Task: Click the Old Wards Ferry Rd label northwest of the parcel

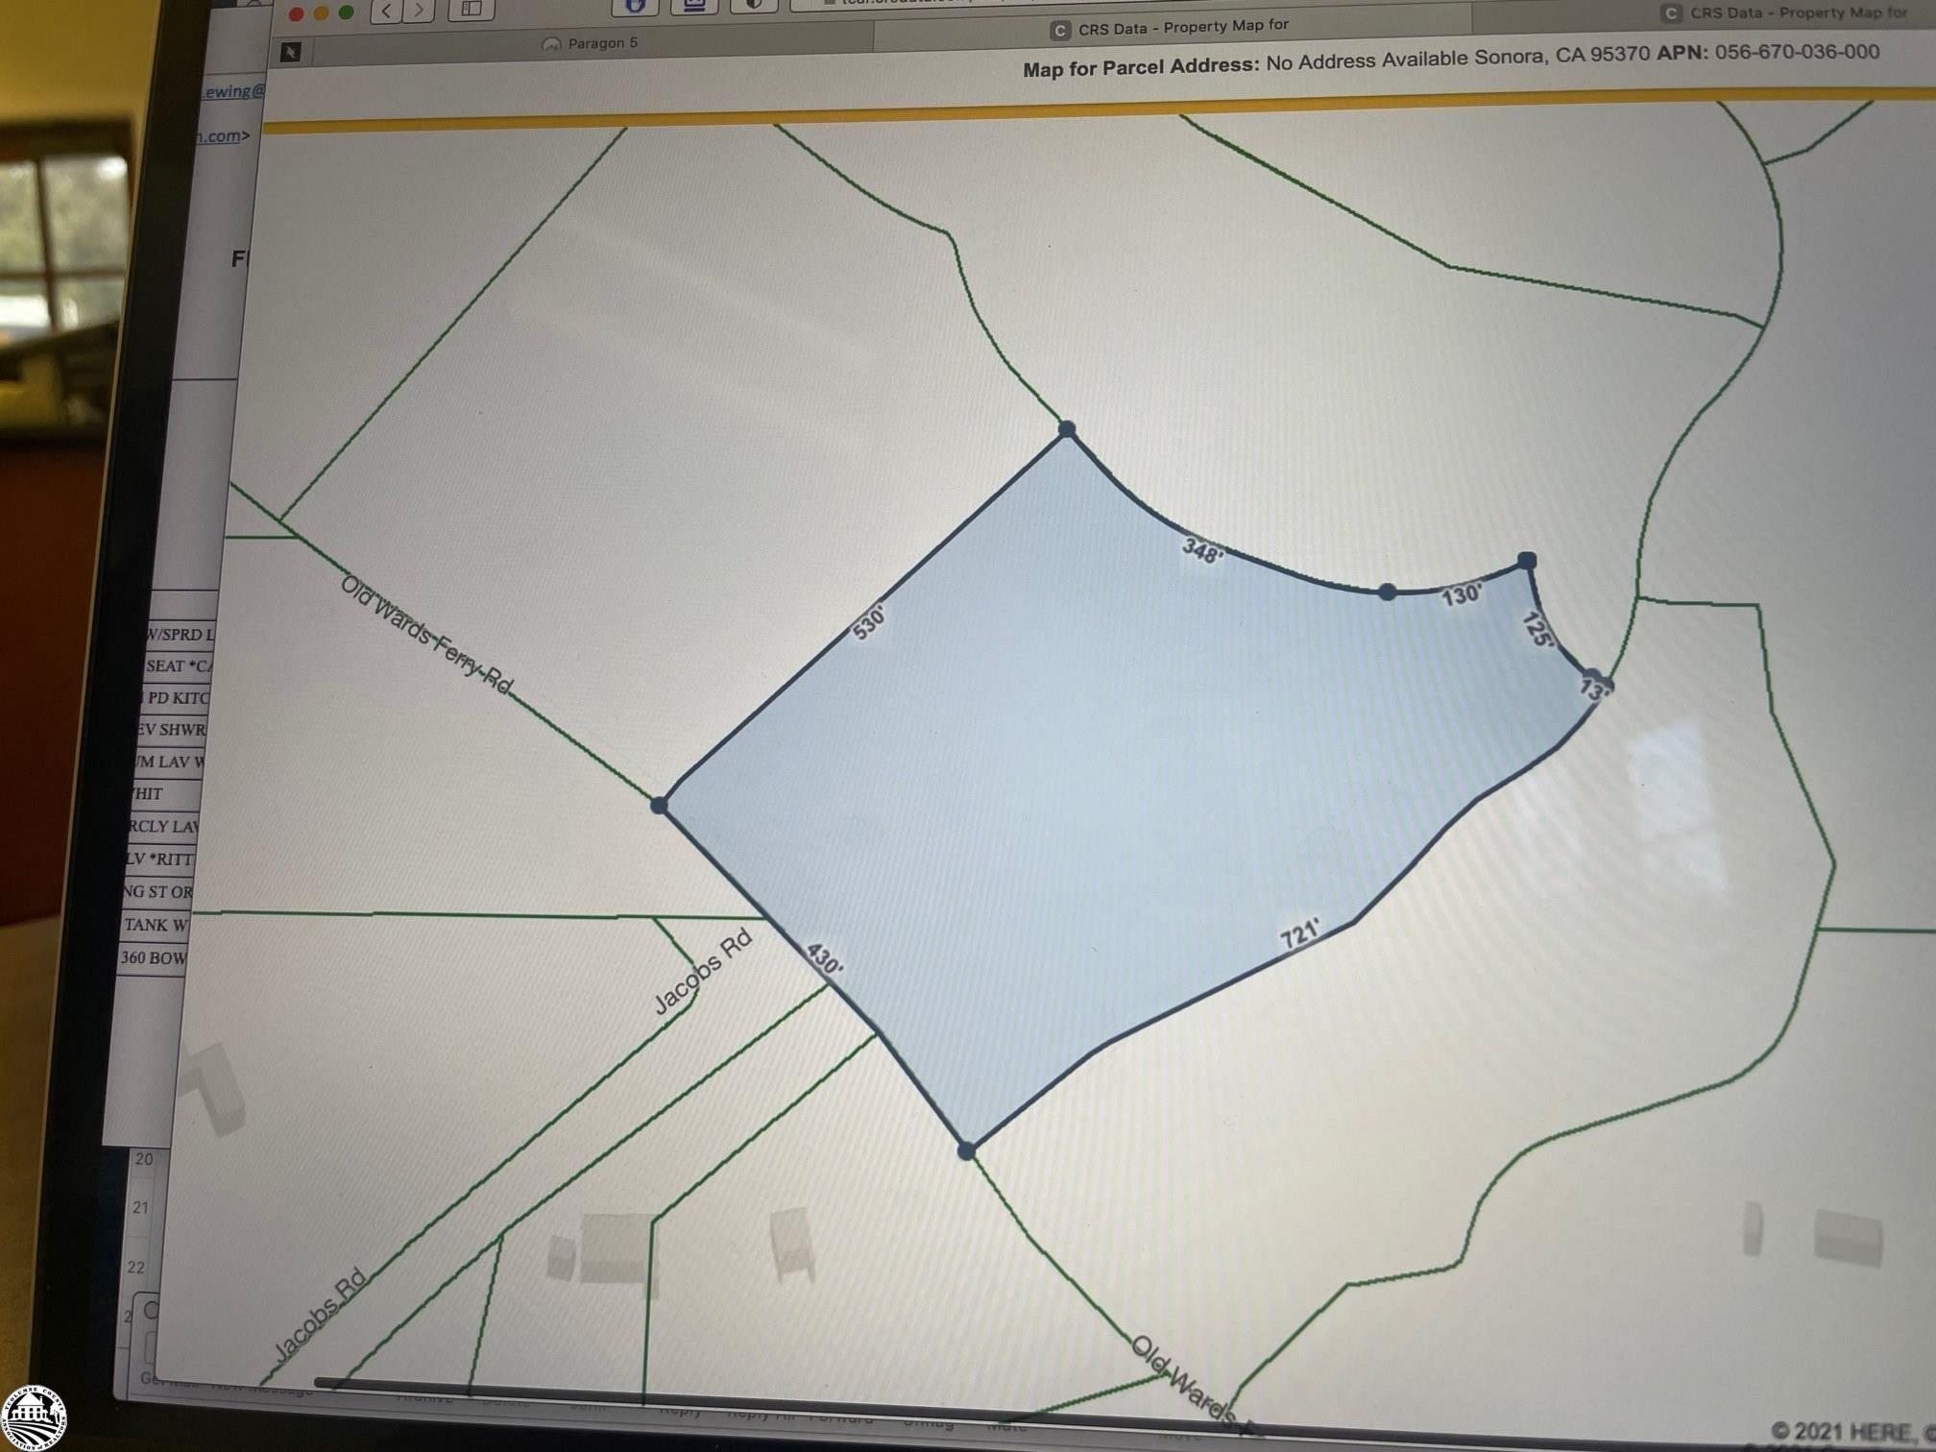Action: (426, 635)
